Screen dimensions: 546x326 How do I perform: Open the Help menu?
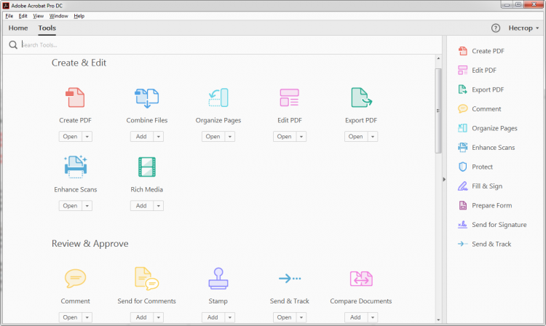pyautogui.click(x=79, y=16)
